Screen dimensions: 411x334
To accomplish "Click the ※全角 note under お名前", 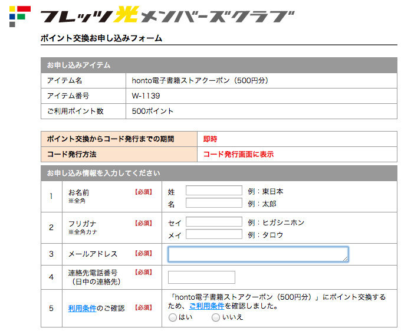I will tap(77, 201).
